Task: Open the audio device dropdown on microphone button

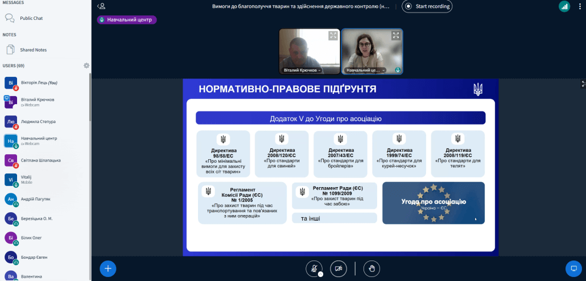Action: click(320, 274)
